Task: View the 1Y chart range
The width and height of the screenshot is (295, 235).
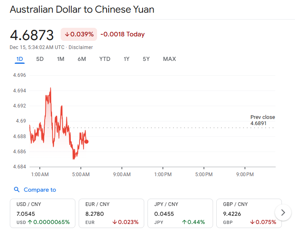Action: click(x=127, y=59)
